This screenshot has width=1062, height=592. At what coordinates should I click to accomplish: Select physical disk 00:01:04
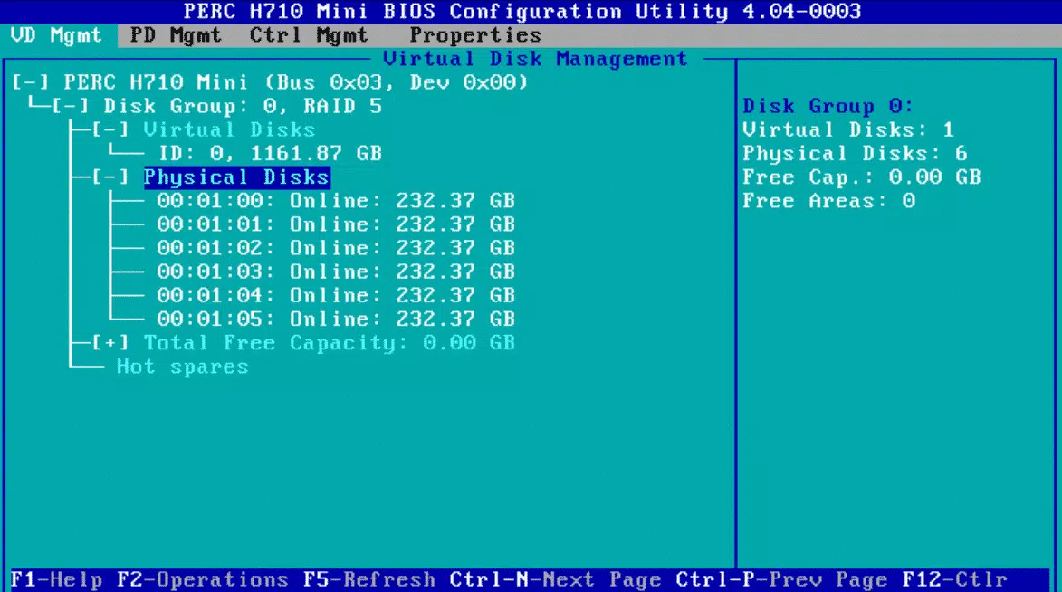[336, 296]
